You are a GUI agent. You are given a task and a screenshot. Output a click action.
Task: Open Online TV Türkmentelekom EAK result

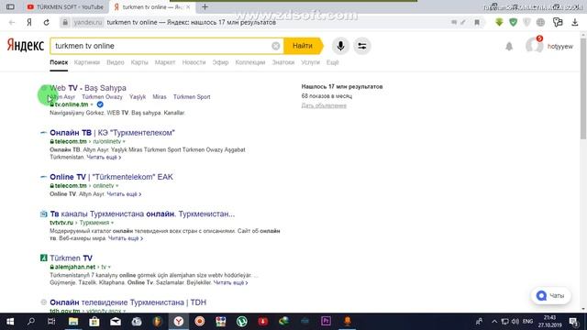click(x=111, y=177)
